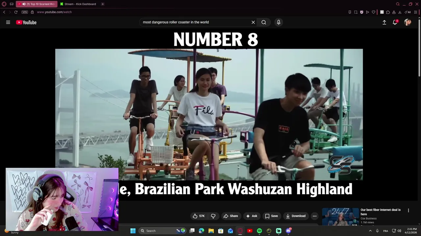Toggle the system tray microphone icon
Screen dimensions: 421x236
pos(377,231)
